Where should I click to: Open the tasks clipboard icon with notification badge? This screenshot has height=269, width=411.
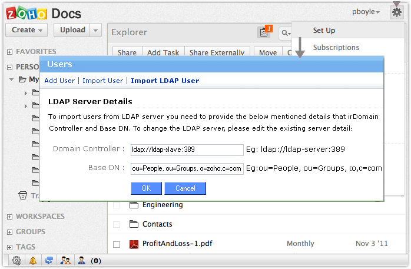pyautogui.click(x=264, y=32)
